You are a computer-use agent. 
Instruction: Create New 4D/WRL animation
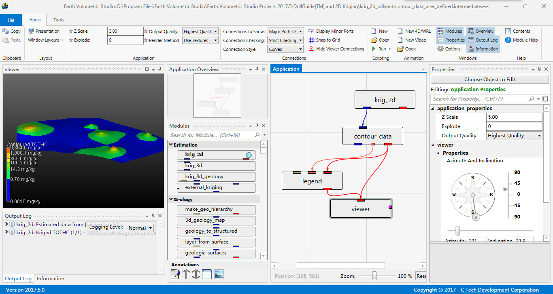(414, 31)
